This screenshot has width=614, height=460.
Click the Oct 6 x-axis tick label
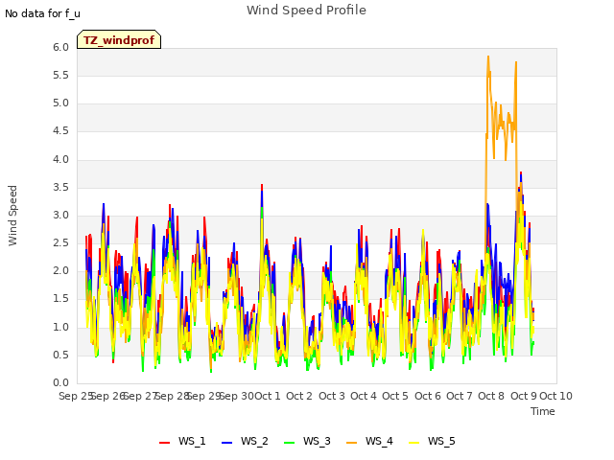pyautogui.click(x=428, y=396)
